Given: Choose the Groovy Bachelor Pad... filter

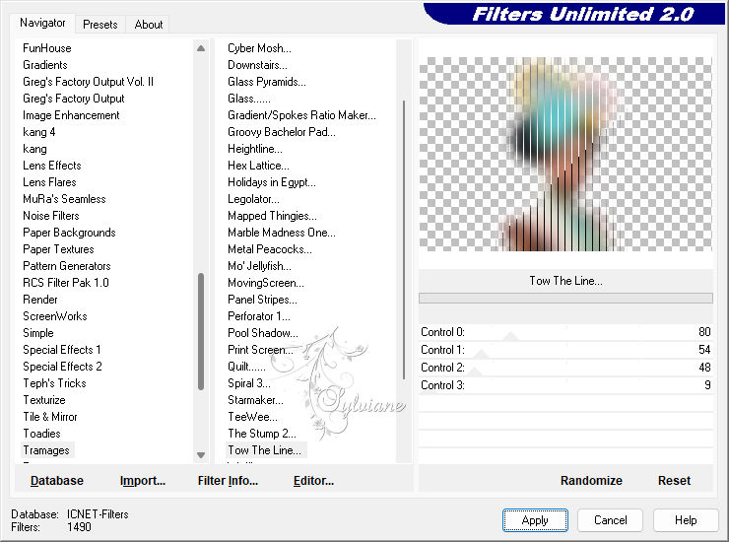Looking at the screenshot, I should point(282,132).
